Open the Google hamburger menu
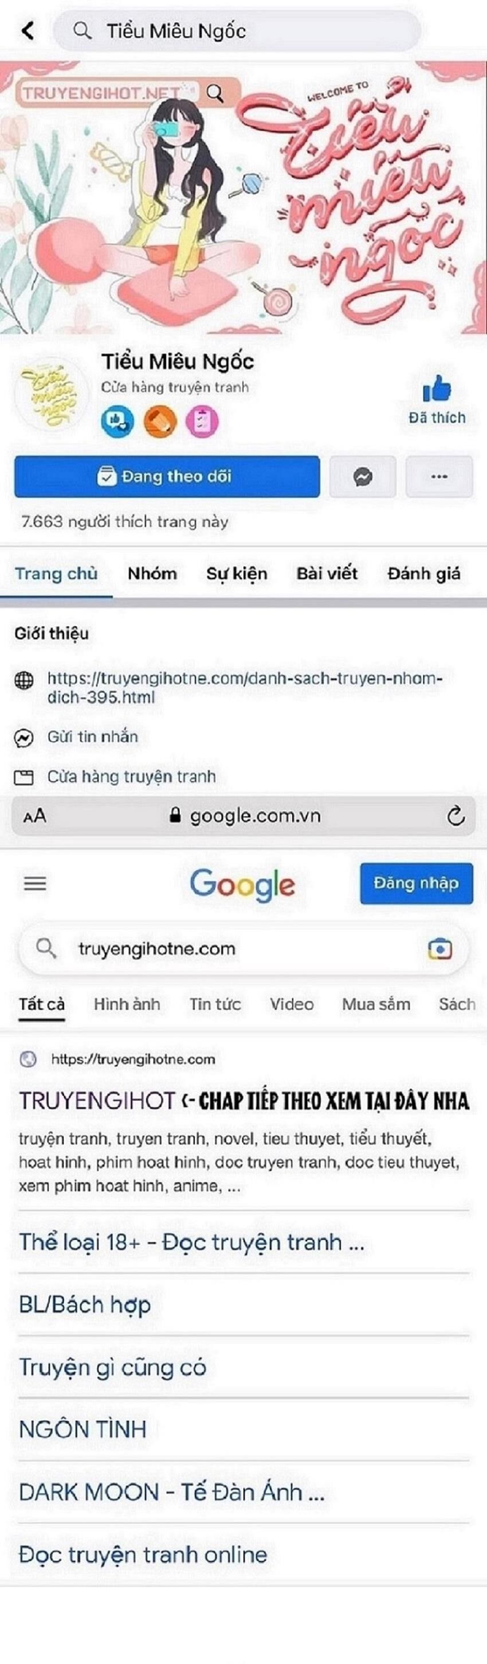 35,883
